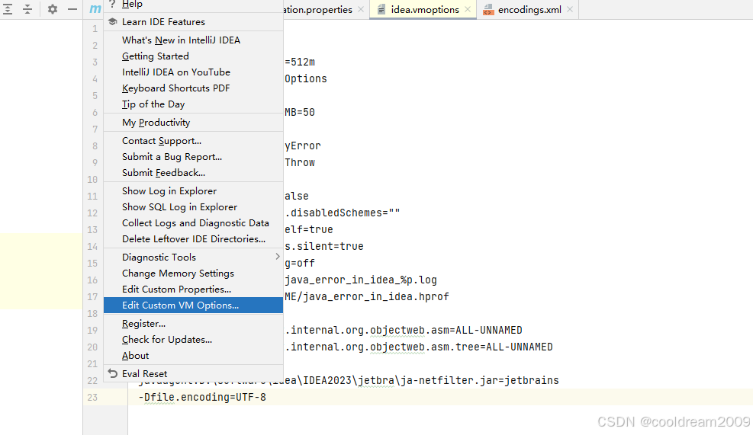Choose Submit Feedback
This screenshot has width=753, height=435.
193,173
